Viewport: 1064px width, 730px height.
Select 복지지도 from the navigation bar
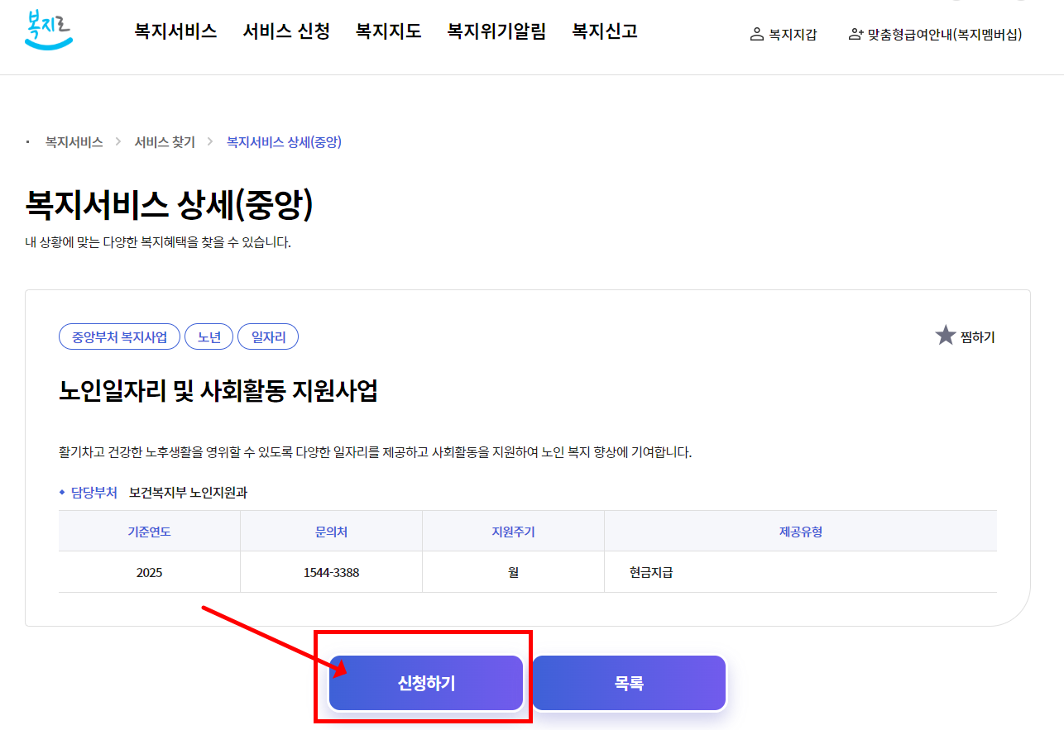388,31
